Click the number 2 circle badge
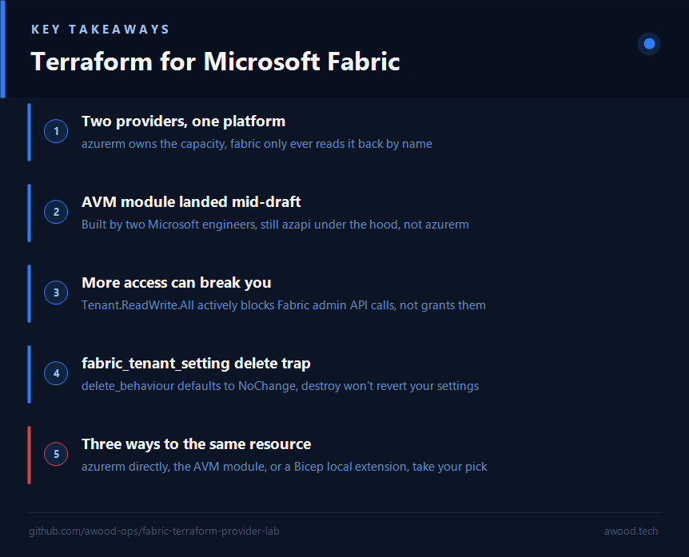This screenshot has width=689, height=557. pyautogui.click(x=56, y=212)
